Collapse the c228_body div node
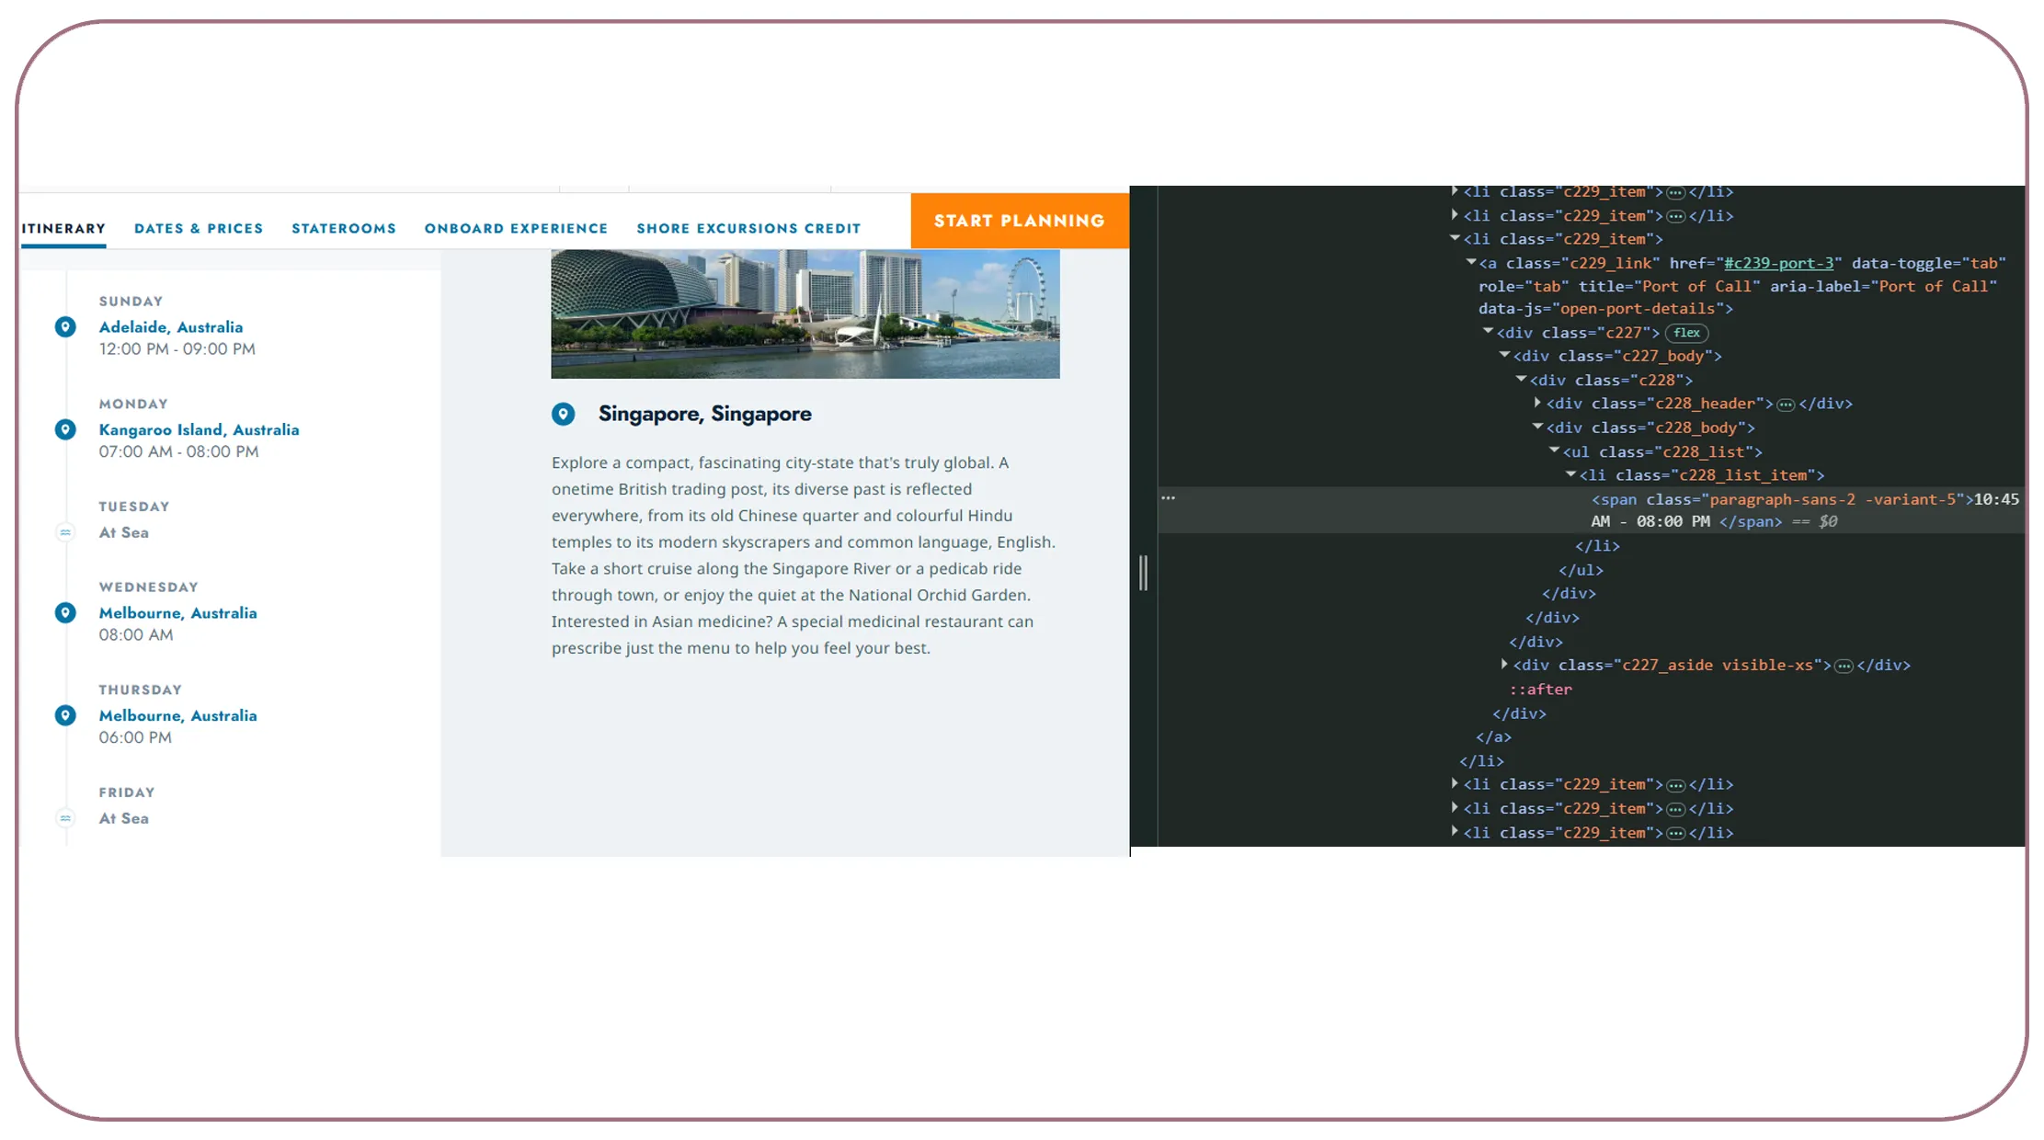The width and height of the screenshot is (2044, 1140). coord(1537,427)
